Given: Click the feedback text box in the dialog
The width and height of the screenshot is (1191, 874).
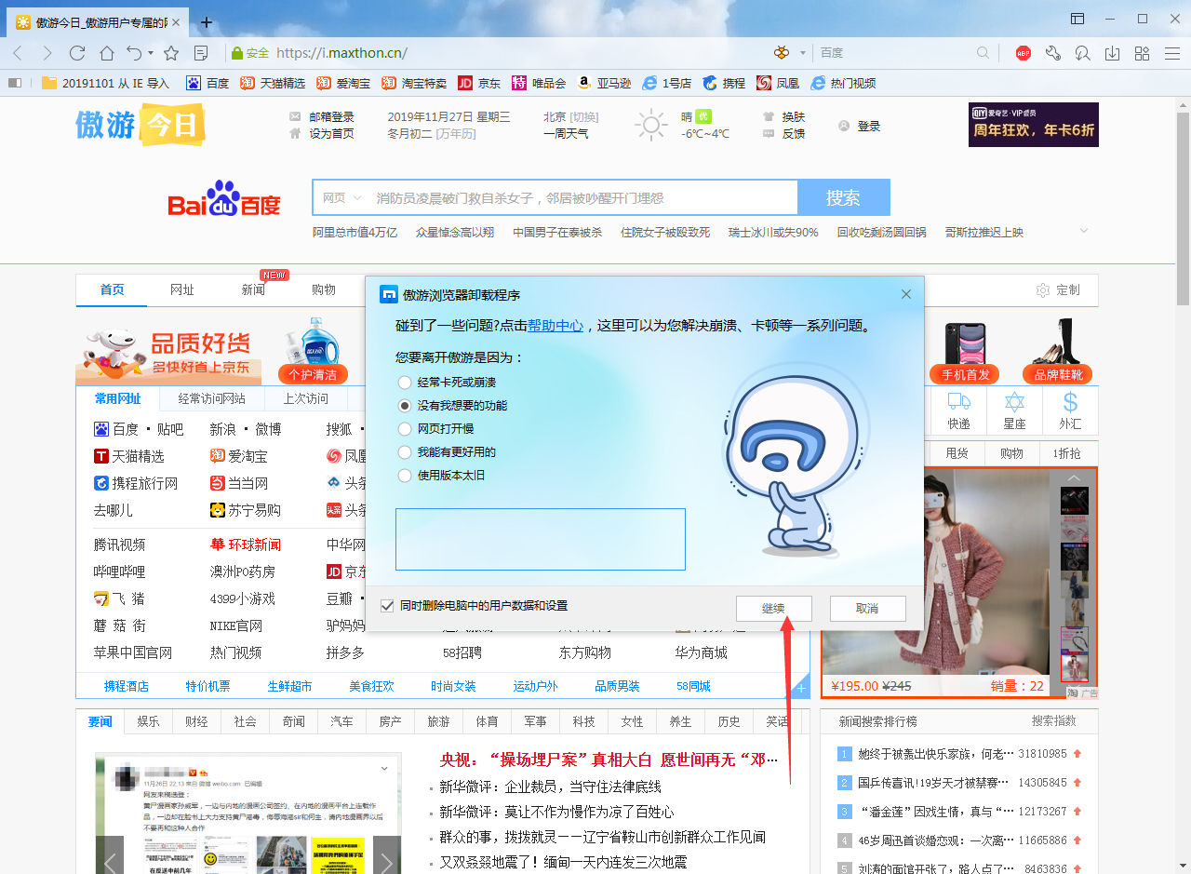Looking at the screenshot, I should 541,540.
